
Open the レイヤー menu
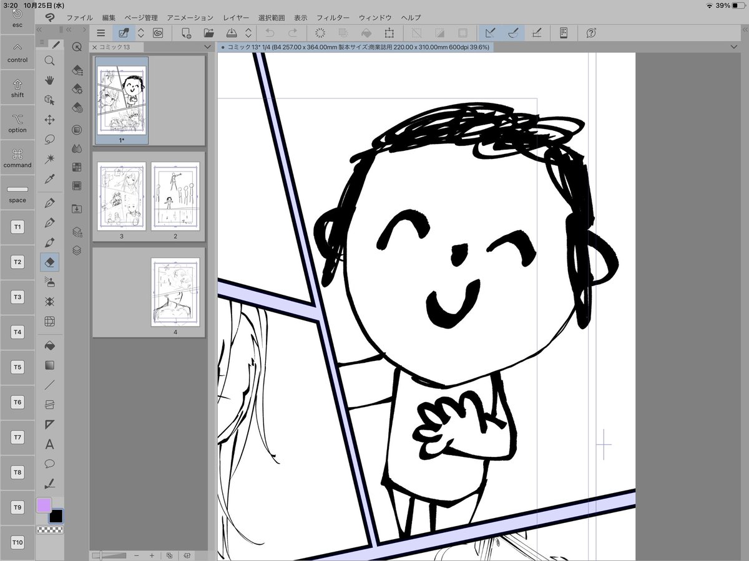pyautogui.click(x=236, y=17)
